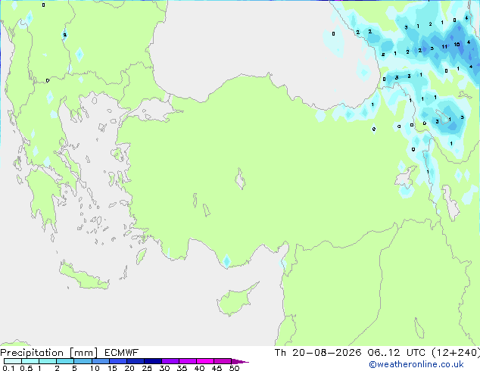Click the 'Precipitation [mm]' title text
Screen dimensions: 480x371
point(48,353)
